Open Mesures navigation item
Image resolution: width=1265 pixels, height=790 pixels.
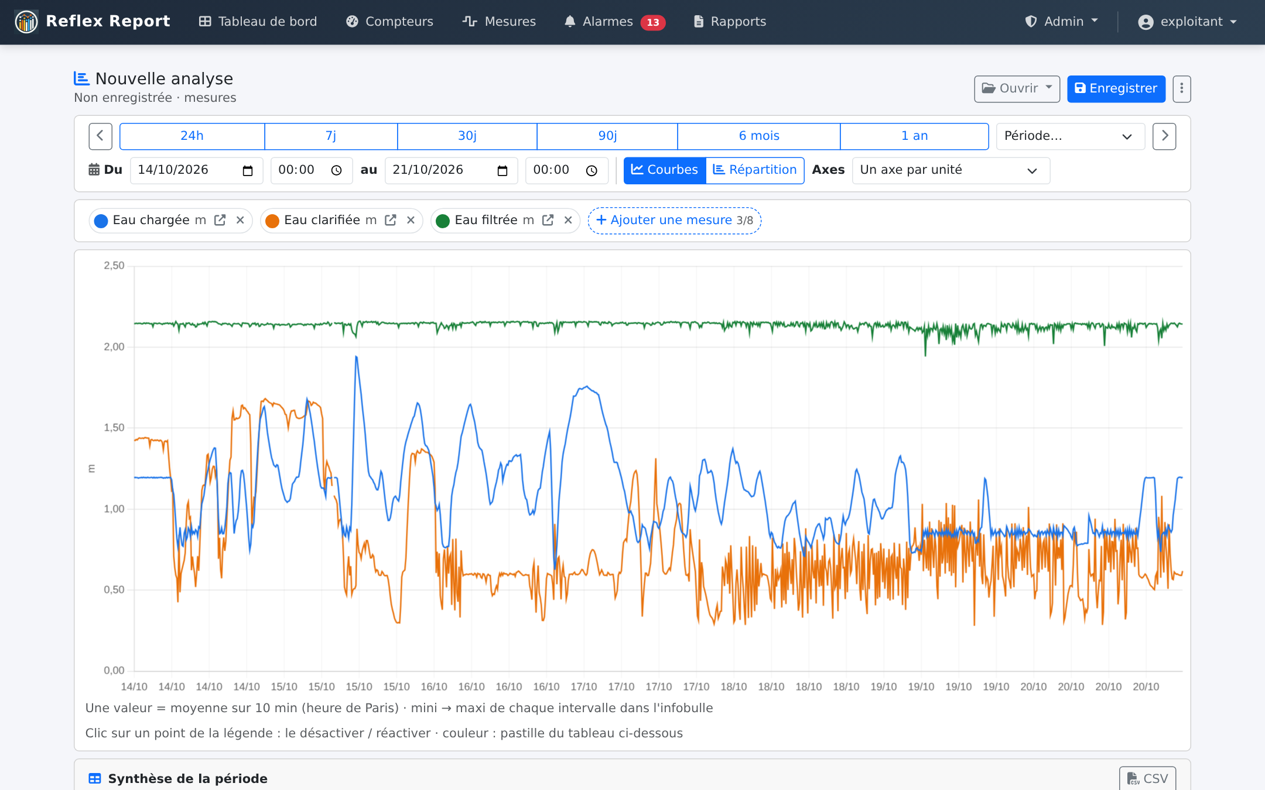tap(499, 22)
